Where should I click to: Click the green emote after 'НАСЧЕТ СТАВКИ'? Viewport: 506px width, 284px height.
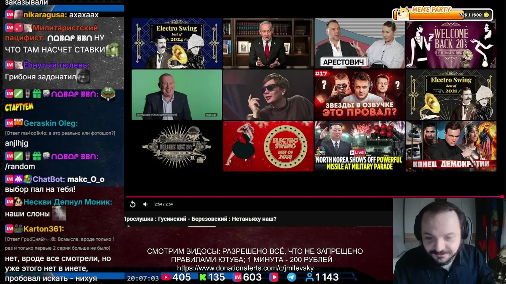112,49
